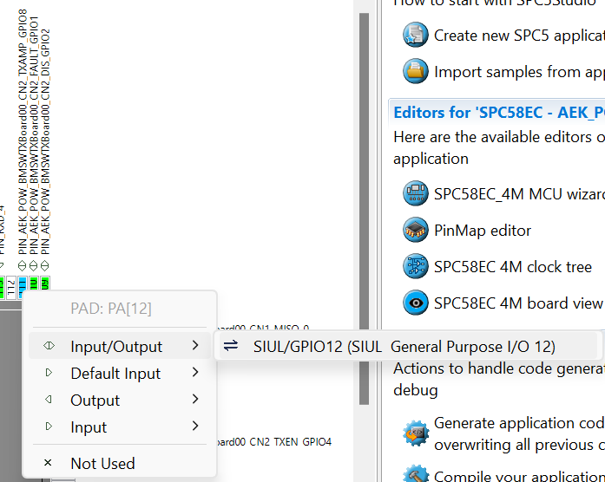
Task: Click the DIS_GPIO2 vertical pin label
Action: (x=45, y=142)
